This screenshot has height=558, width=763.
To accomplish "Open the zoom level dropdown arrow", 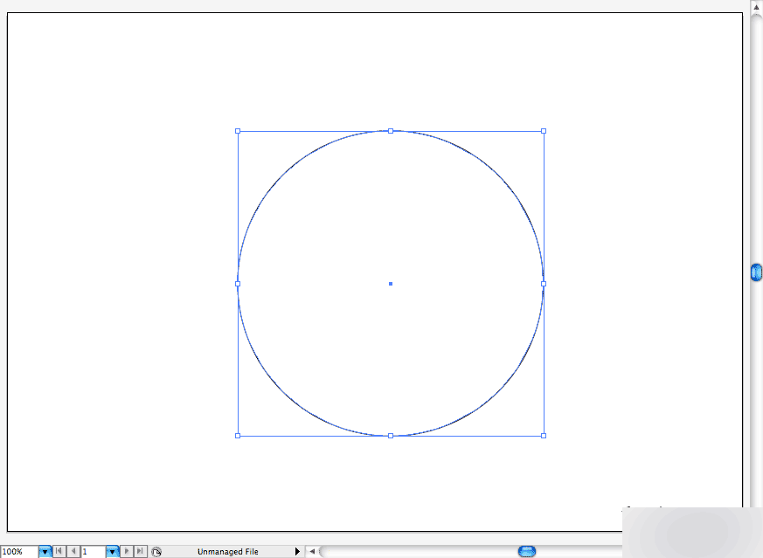I will pyautogui.click(x=45, y=552).
